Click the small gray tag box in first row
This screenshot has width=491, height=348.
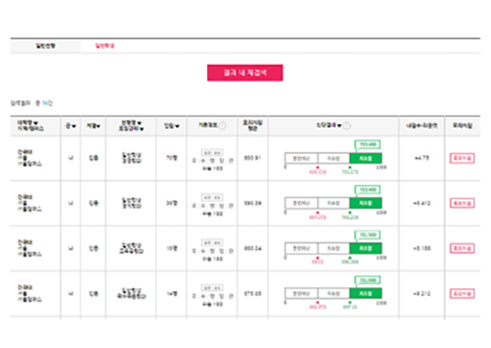coord(212,153)
